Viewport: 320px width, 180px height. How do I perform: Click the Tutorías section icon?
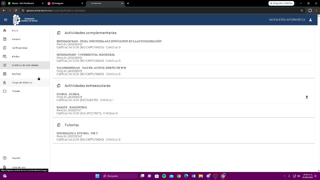tap(58, 125)
